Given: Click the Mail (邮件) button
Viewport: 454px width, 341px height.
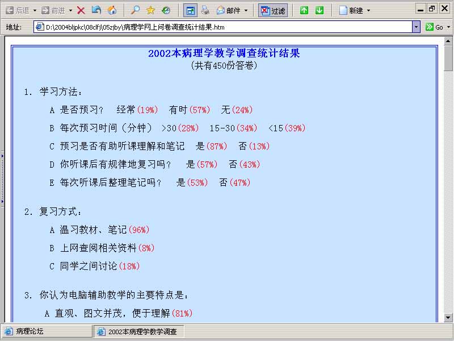Looking at the screenshot, I should (229, 11).
